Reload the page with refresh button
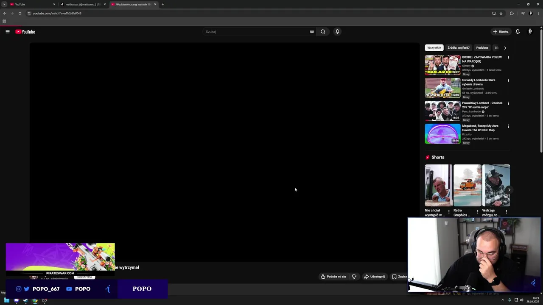 20,13
